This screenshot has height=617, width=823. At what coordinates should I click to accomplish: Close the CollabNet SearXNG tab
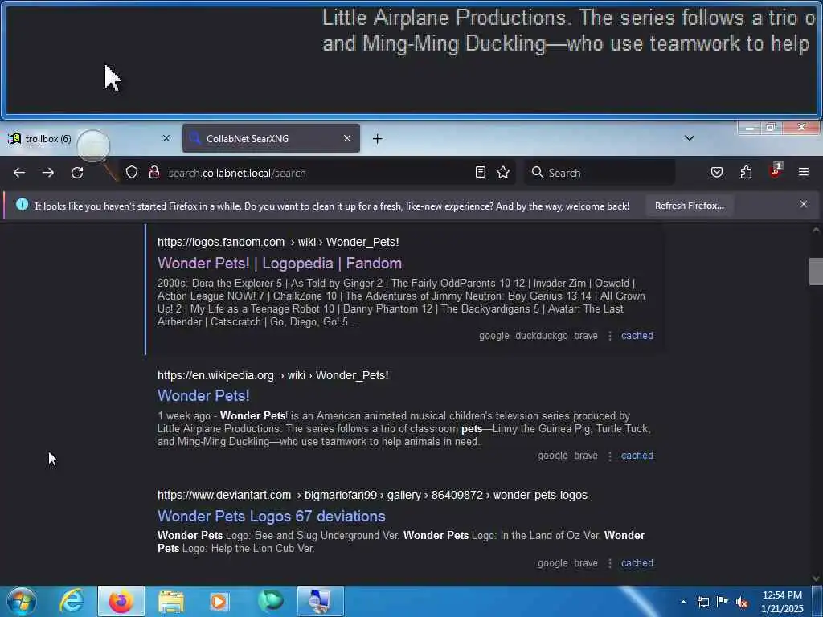point(347,138)
